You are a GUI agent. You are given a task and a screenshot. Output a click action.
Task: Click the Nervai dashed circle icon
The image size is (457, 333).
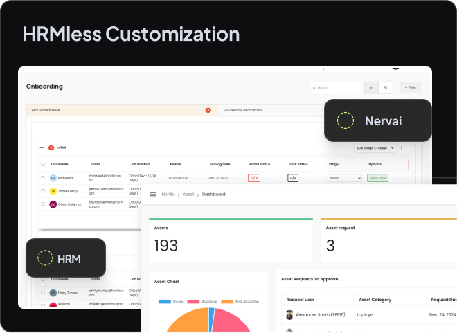[x=346, y=121]
